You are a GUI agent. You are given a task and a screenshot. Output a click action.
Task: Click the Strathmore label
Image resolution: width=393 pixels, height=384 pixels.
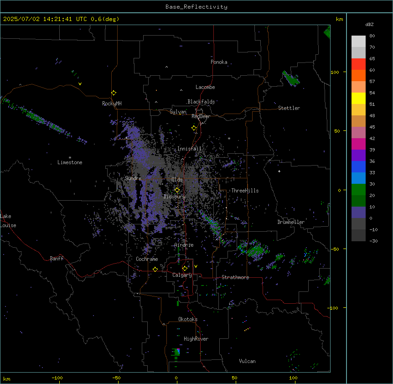pos(235,277)
